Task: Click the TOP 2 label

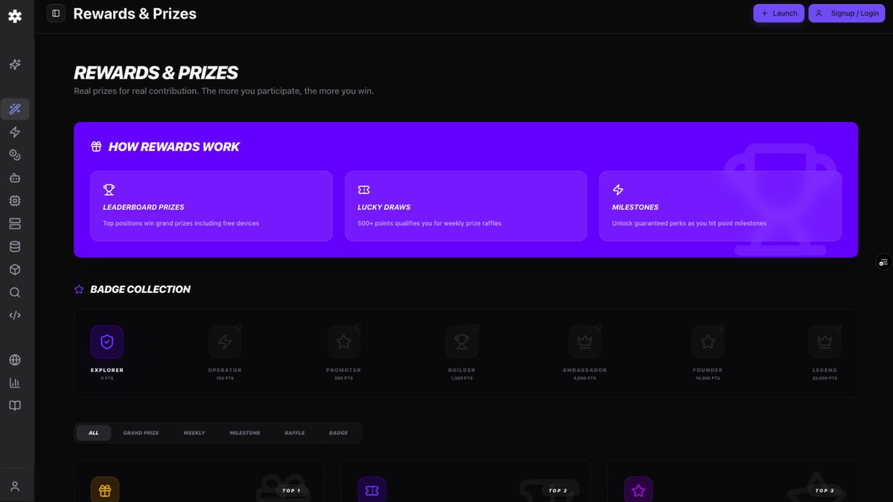Action: [x=558, y=491]
